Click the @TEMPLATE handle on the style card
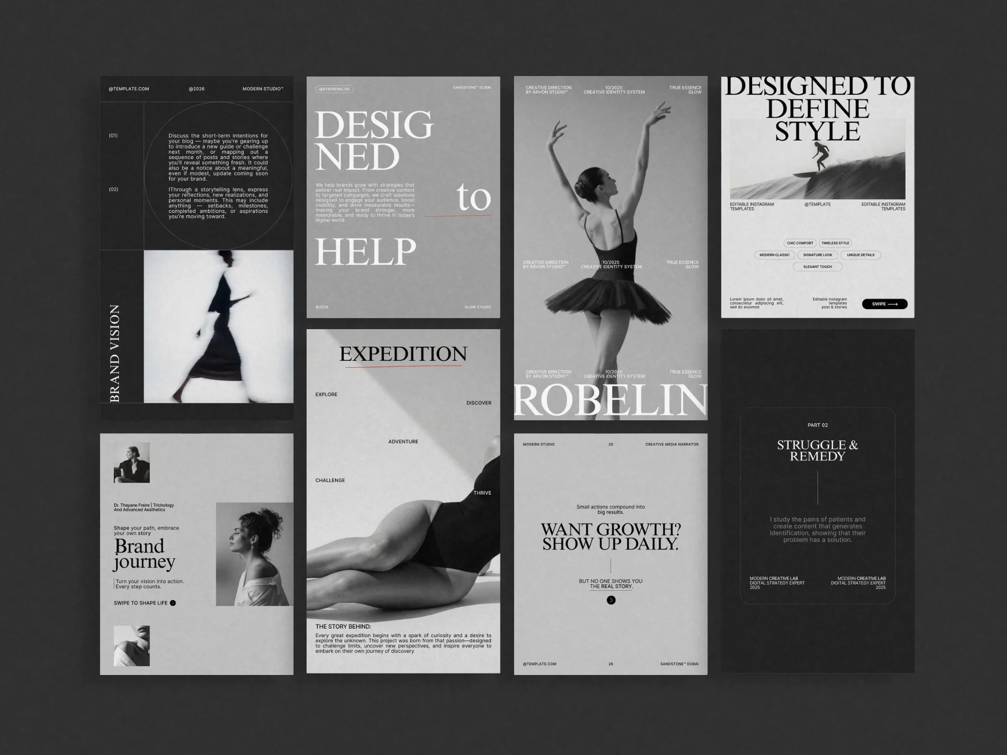The width and height of the screenshot is (1007, 755). click(818, 204)
